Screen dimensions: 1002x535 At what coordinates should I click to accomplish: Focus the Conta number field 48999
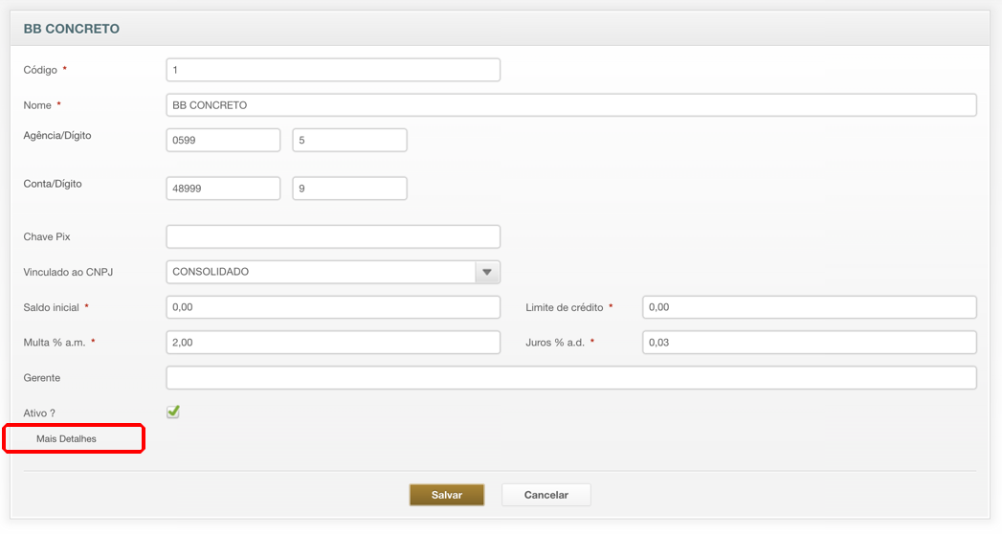(223, 189)
